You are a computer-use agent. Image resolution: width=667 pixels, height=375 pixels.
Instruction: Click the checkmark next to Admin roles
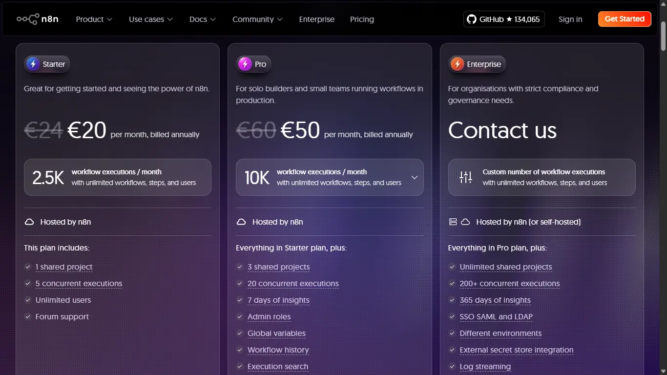[x=240, y=316]
